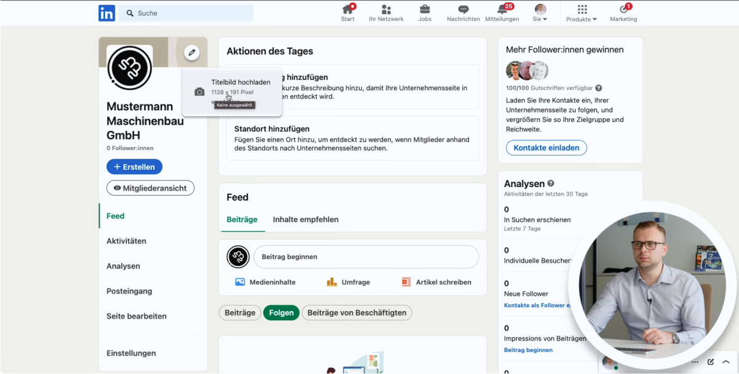Click Beitrag beginnen link in Analysen

(528, 350)
